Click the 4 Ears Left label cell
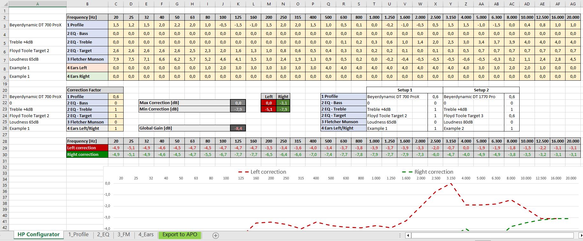 tap(87, 68)
